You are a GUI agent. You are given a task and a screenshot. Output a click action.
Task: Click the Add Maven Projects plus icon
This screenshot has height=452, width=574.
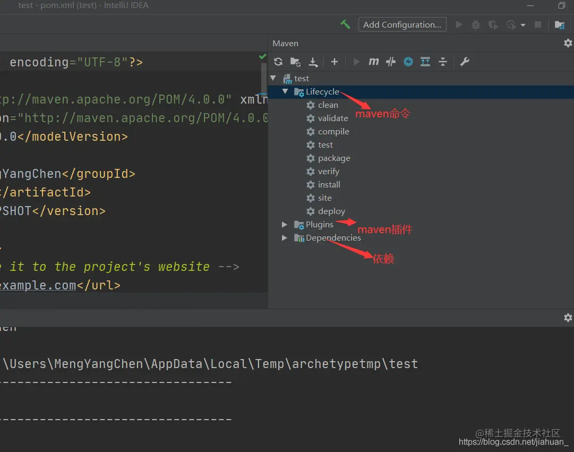pyautogui.click(x=334, y=62)
